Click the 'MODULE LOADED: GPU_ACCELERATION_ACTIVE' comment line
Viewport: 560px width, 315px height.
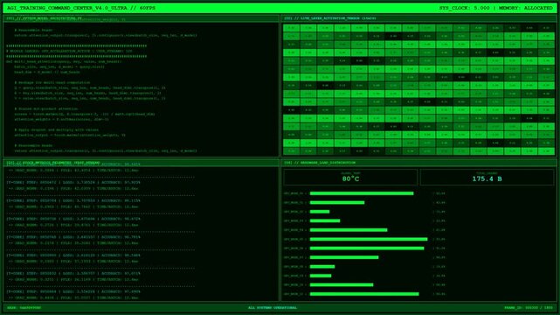[x=69, y=51]
